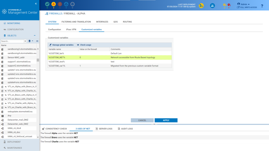Click the Check usage button
The width and height of the screenshot is (269, 151).
84,45
